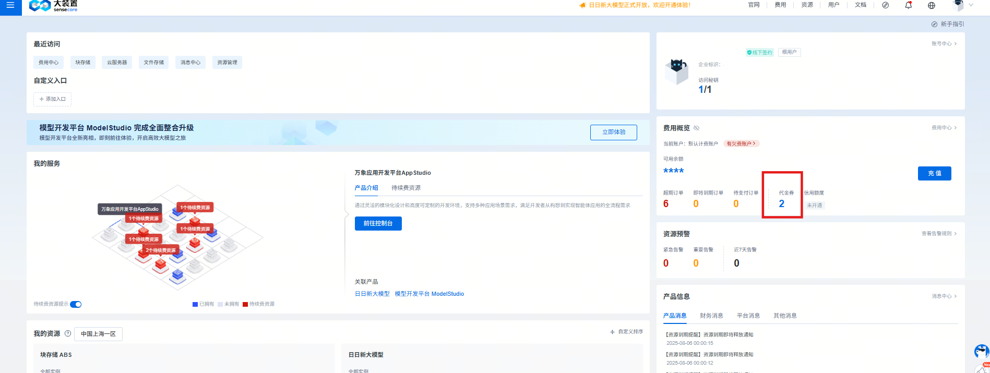Select 官网 in top navigation
Screen dimensions: 990x373
[754, 5]
